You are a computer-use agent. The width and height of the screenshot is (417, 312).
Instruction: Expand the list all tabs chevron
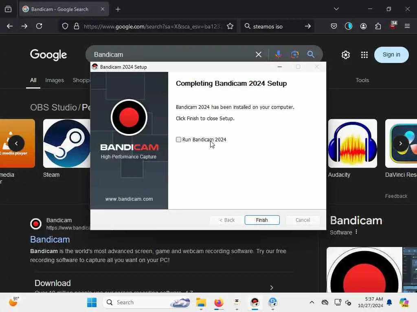click(x=336, y=9)
